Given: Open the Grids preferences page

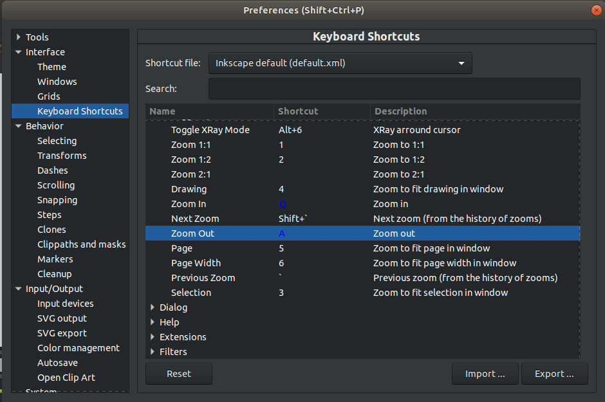Looking at the screenshot, I should (x=48, y=96).
